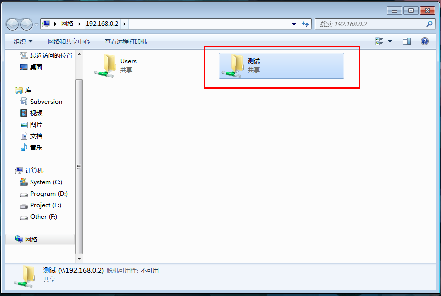
Task: Select the 测试 shared folder
Action: tap(282, 66)
